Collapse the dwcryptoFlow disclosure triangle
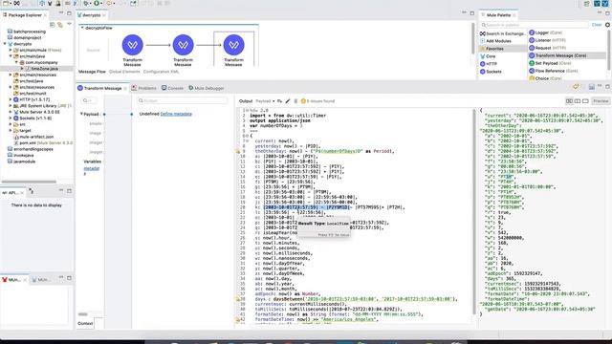Image resolution: width=612 pixels, height=344 pixels. click(x=82, y=28)
